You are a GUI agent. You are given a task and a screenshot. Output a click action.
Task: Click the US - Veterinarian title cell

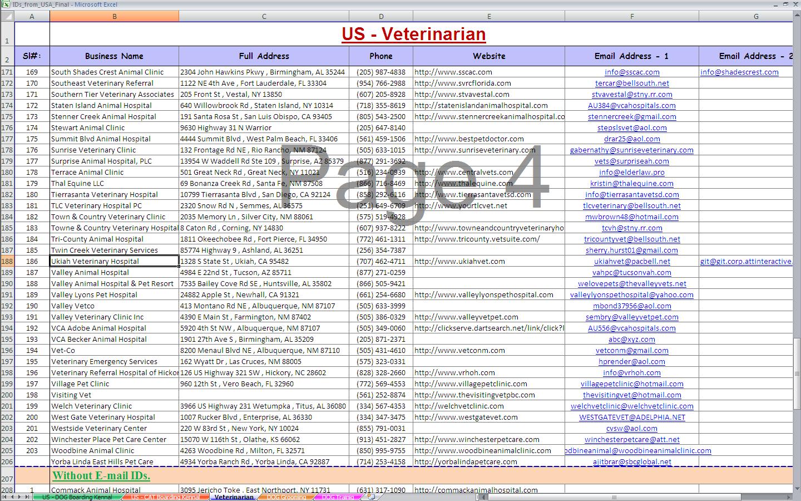[413, 34]
